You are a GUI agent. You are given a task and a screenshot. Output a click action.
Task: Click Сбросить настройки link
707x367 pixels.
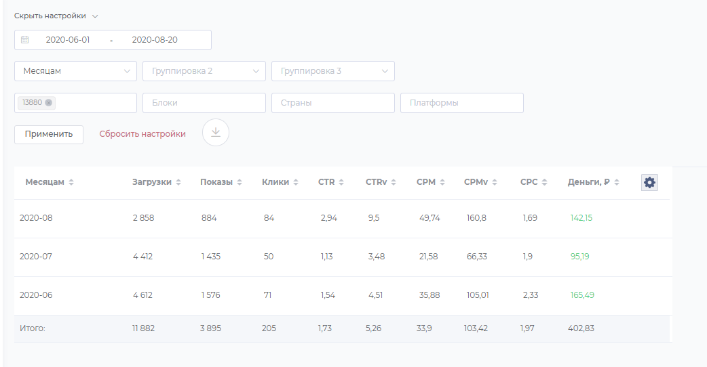[x=142, y=134]
